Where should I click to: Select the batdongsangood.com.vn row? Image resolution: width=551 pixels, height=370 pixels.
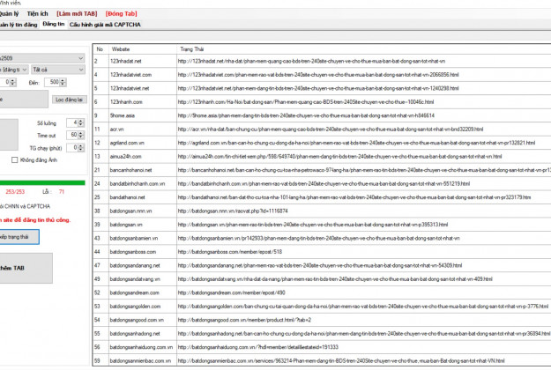(x=322, y=320)
